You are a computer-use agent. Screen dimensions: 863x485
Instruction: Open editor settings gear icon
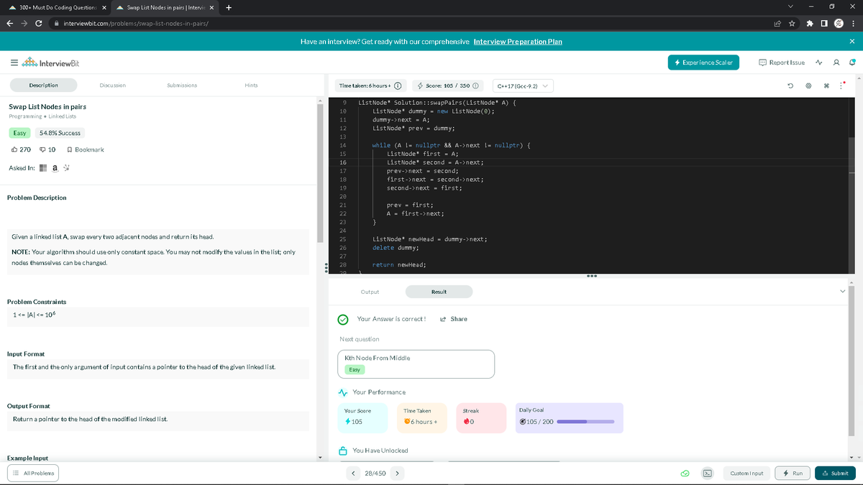coord(808,86)
